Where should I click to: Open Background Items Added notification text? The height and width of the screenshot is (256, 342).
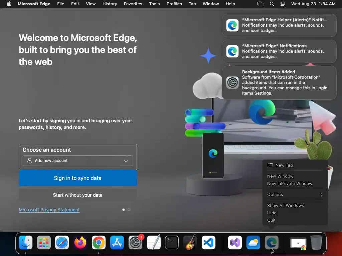(285, 83)
